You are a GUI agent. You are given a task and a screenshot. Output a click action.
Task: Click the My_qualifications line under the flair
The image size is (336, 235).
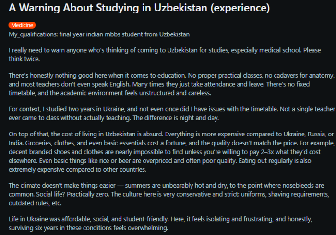[99, 34]
